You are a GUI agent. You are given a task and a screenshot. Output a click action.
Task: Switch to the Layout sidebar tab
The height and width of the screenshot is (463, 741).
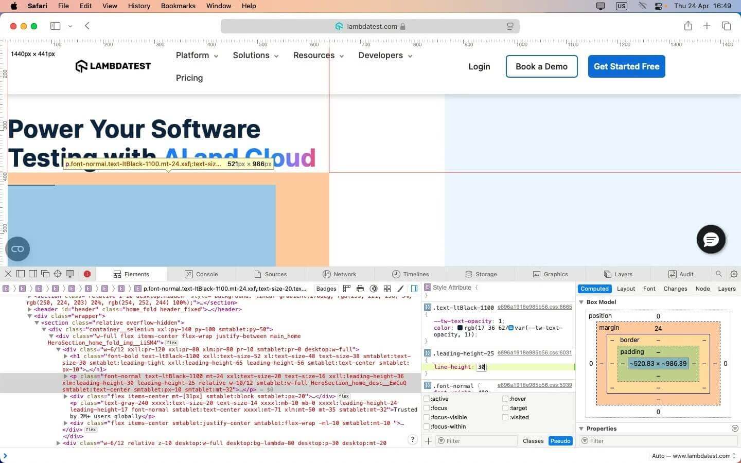tap(626, 289)
